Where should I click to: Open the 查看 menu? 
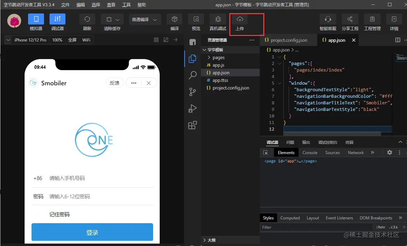pyautogui.click(x=111, y=4)
